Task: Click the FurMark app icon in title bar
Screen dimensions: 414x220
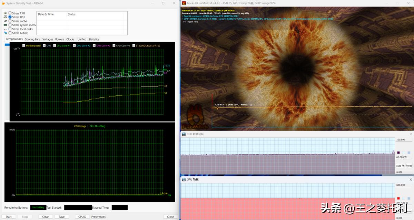Action: click(184, 3)
